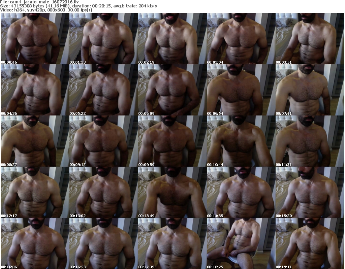Choose the frame timestamped 00:03:04
345x269 pixels.
(241, 39)
